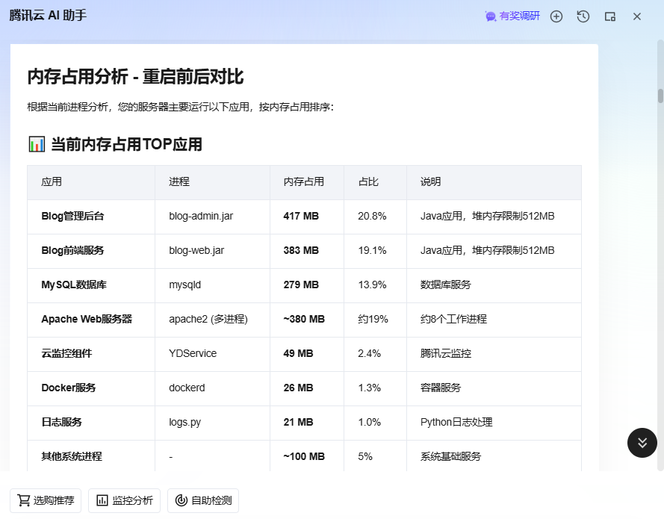Click the scroll-to-bottom double chevron button
The height and width of the screenshot is (519, 664).
(642, 443)
